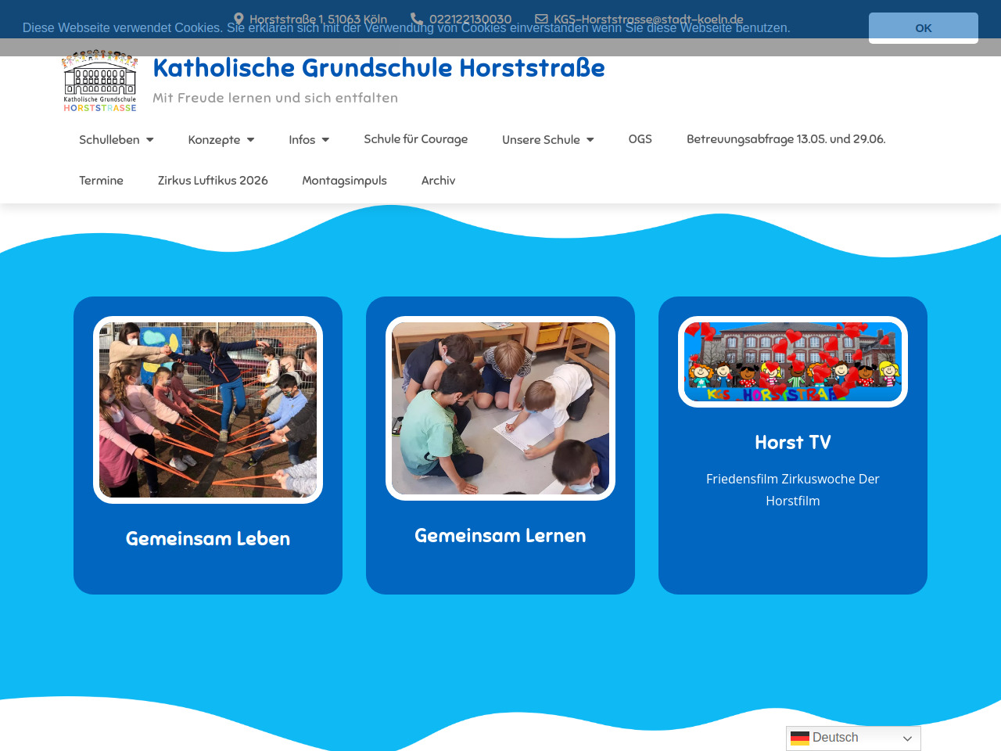Click the Katholische Grundschule Horststraße title

(x=379, y=68)
